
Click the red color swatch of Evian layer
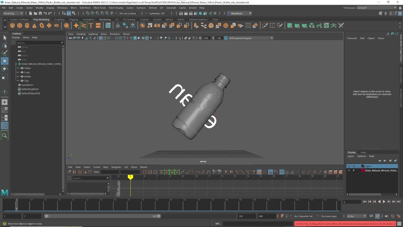(363, 171)
